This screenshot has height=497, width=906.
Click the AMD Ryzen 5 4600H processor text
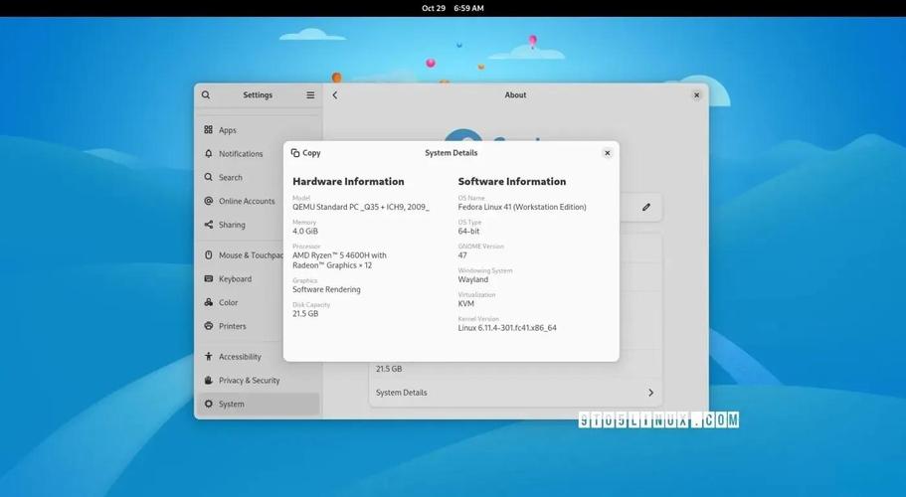coord(339,260)
